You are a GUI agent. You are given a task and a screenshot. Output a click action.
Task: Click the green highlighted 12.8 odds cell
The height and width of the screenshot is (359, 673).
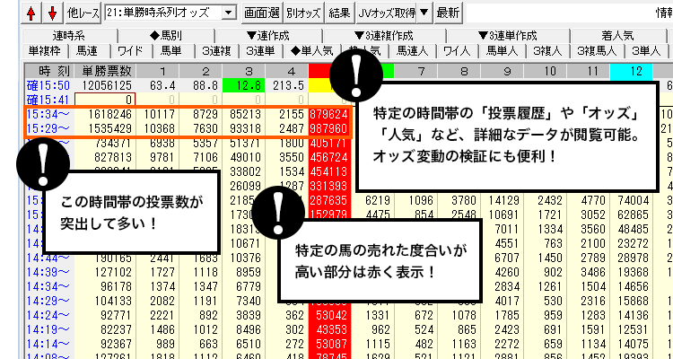pyautogui.click(x=245, y=85)
